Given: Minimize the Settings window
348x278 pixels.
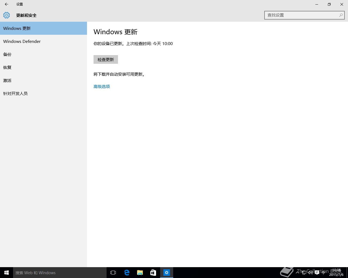Looking at the screenshot, I should click(317, 4).
